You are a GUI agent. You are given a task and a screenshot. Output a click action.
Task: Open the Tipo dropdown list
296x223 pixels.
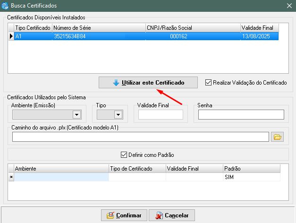coord(118,114)
